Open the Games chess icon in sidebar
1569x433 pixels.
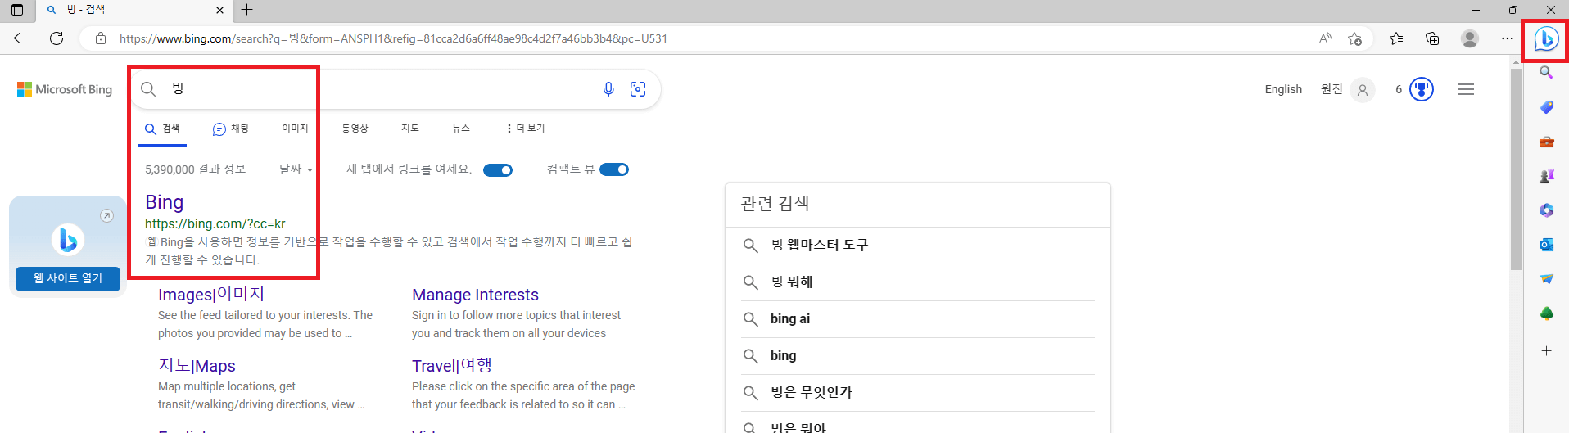[x=1546, y=176]
